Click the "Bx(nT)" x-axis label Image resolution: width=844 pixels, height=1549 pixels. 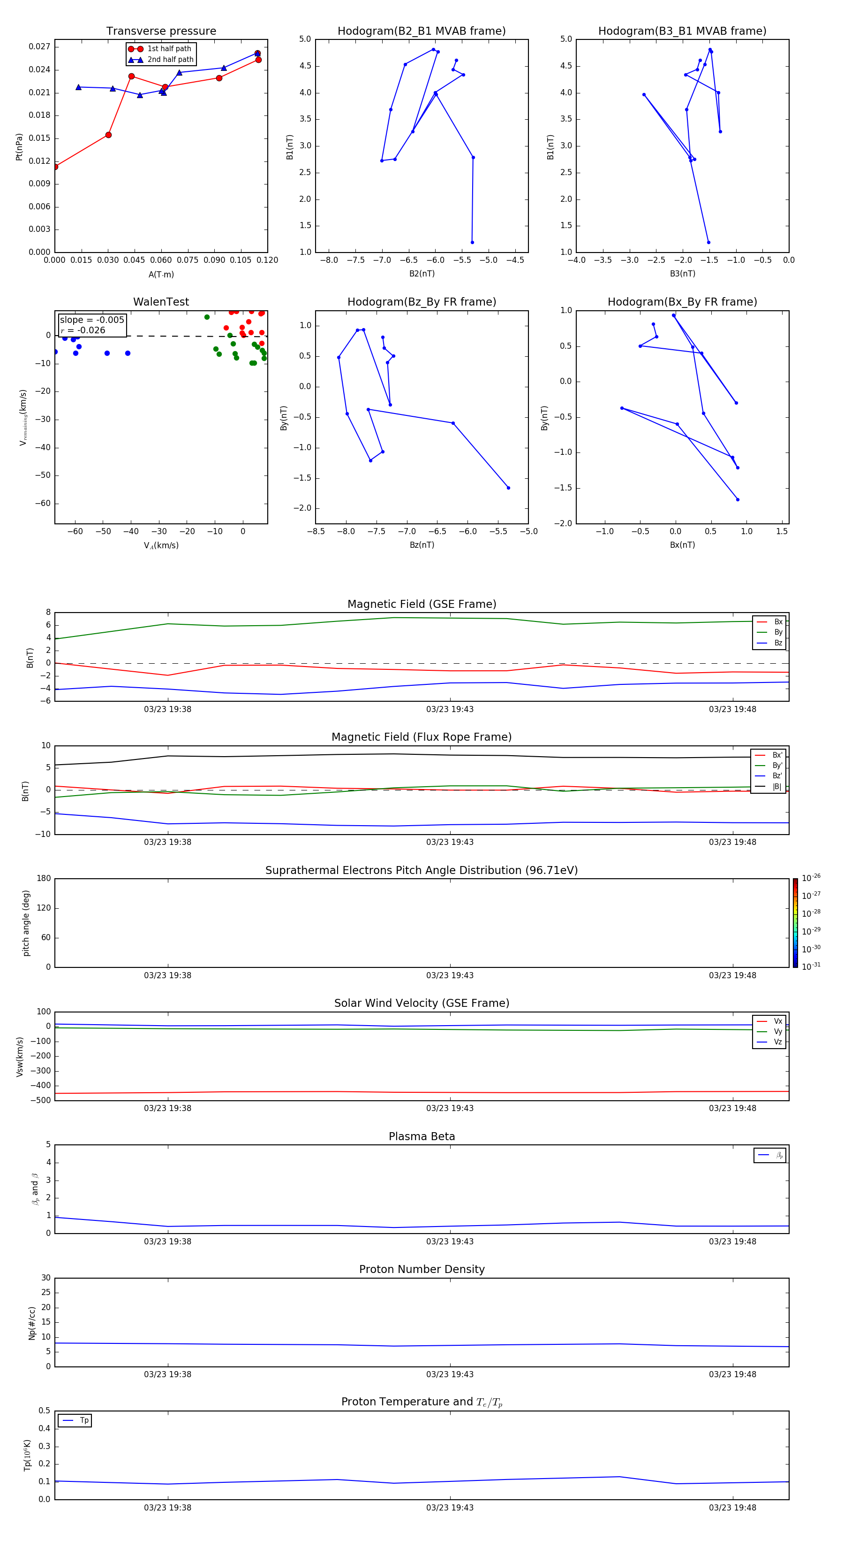click(682, 545)
